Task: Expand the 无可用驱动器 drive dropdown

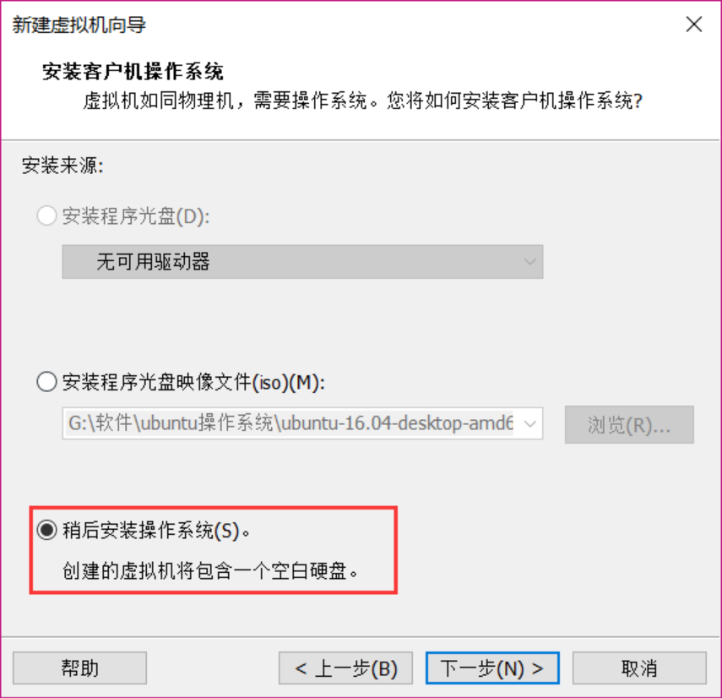Action: (x=302, y=262)
